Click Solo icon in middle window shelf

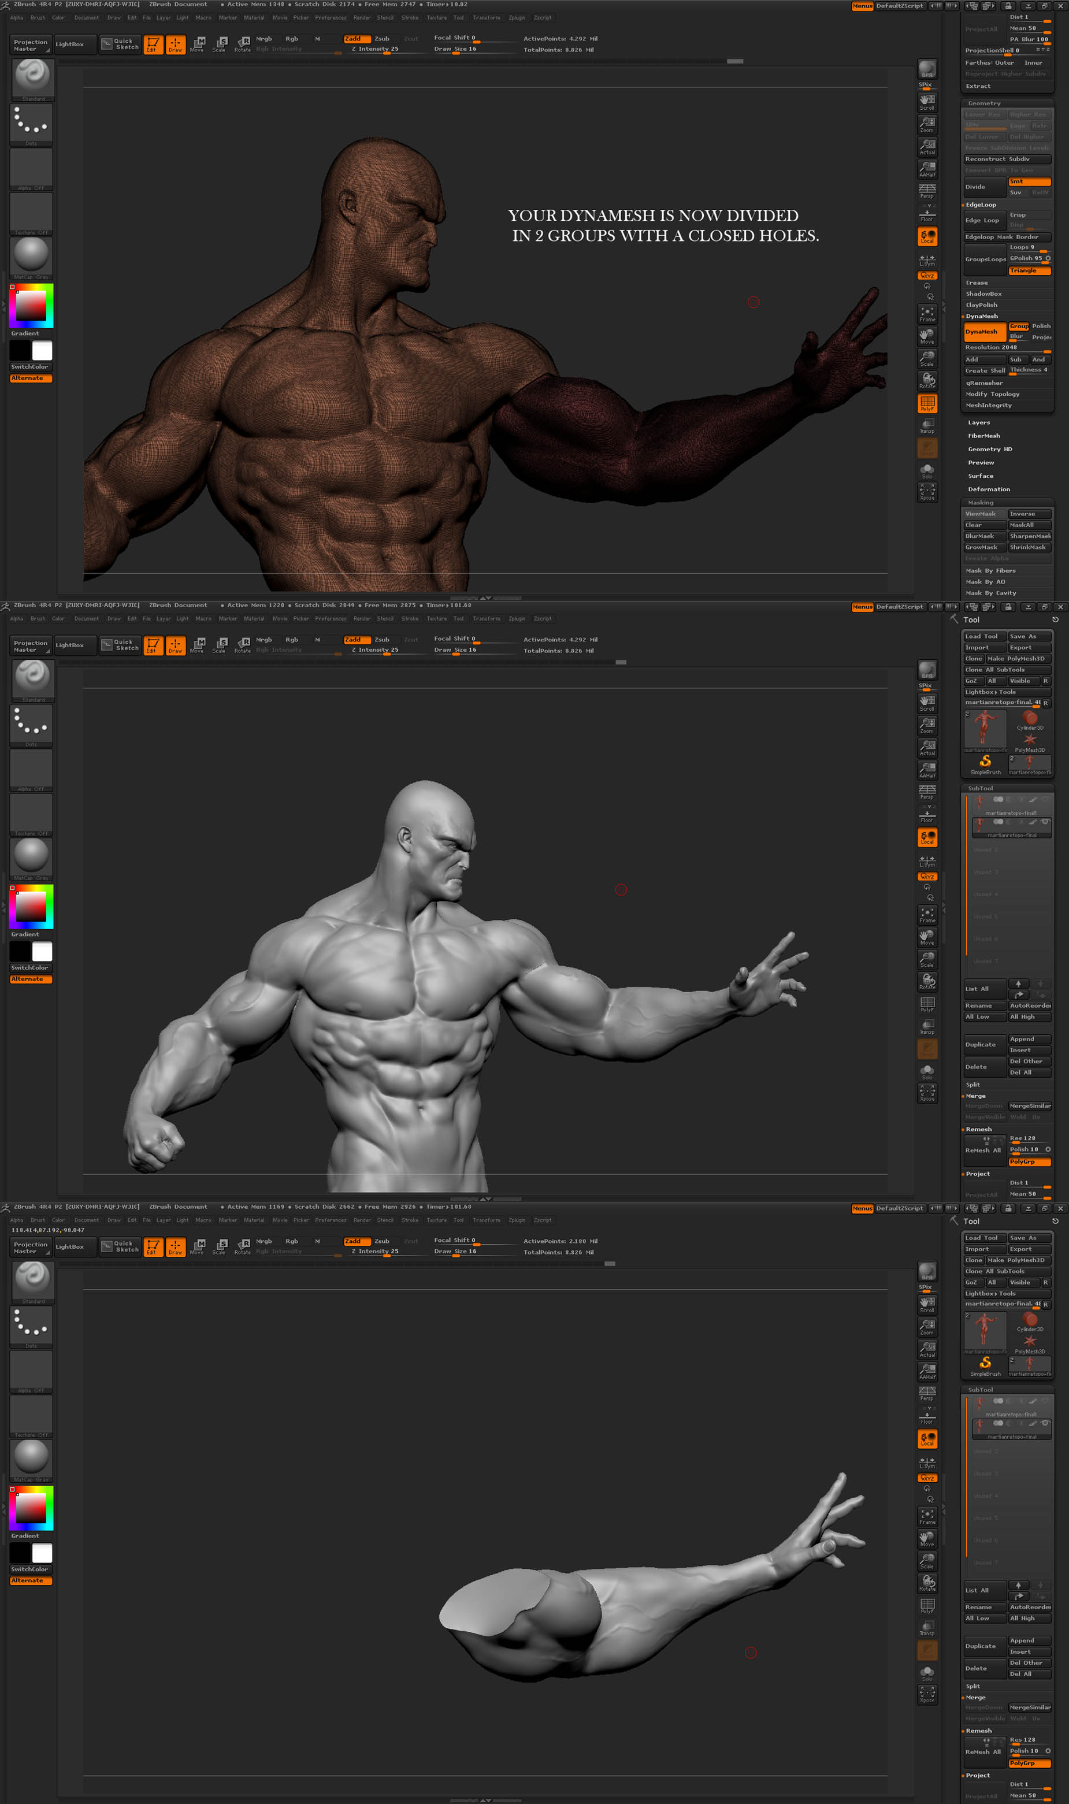click(x=927, y=1072)
